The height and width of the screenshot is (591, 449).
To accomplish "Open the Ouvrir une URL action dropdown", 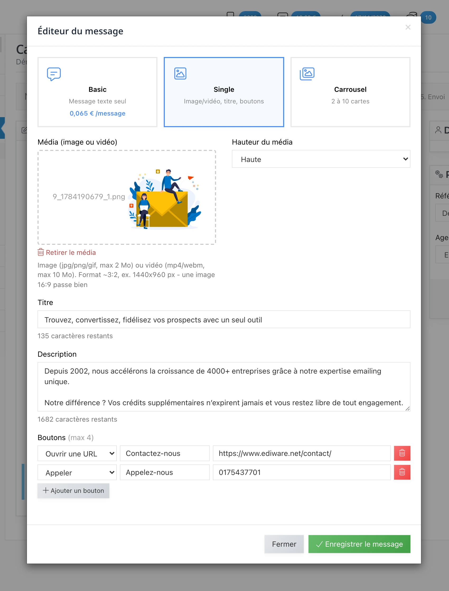I will [x=77, y=453].
